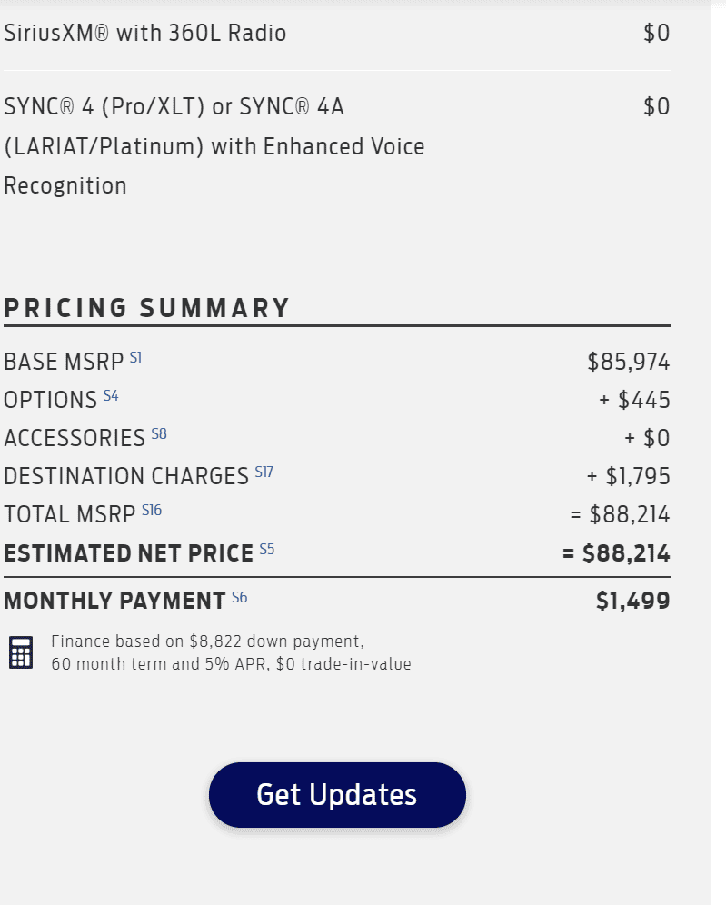Click the $0 price for SiriusXM
Screen dimensions: 726x905
coord(656,34)
